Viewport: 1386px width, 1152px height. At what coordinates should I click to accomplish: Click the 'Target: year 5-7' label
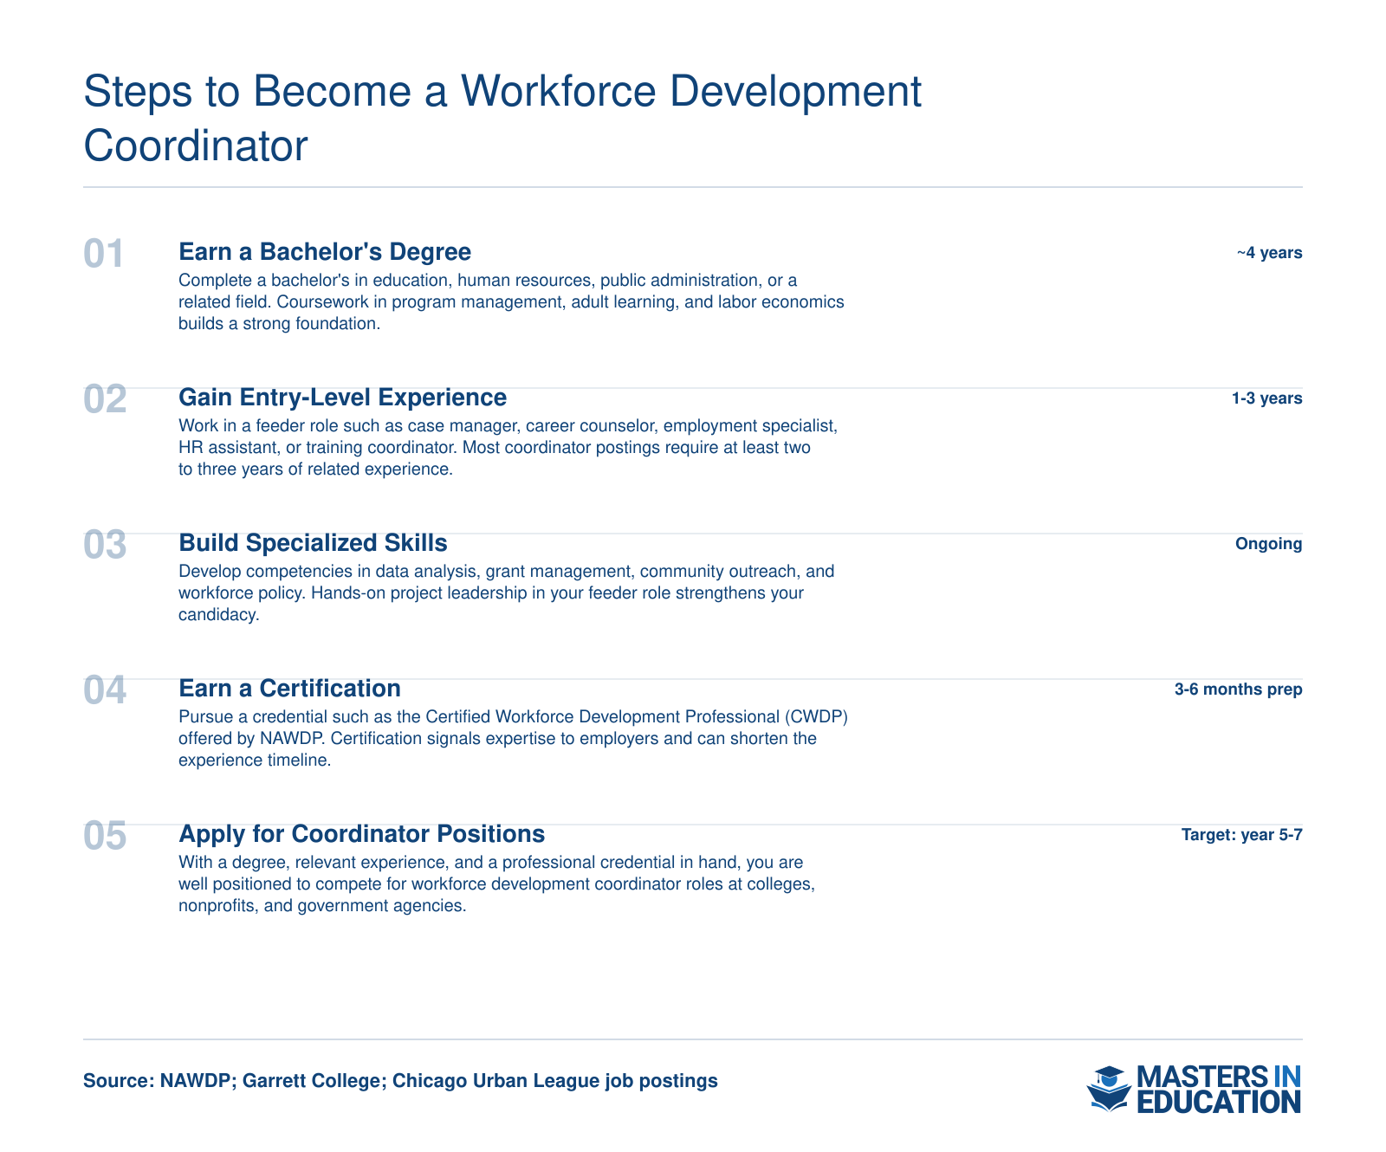pos(1241,835)
